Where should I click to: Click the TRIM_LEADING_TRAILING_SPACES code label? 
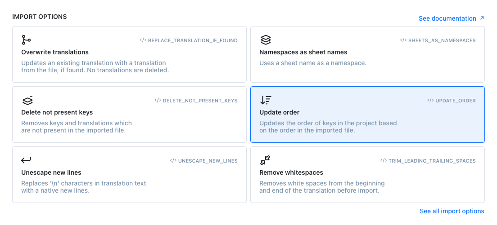click(432, 161)
